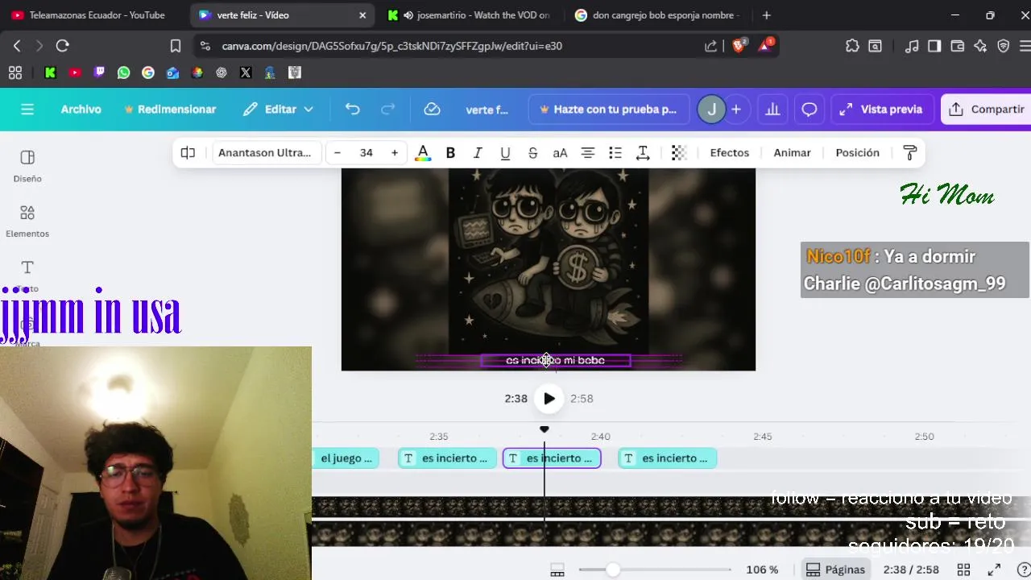Increase the font size with plus
The width and height of the screenshot is (1031, 580).
(395, 153)
